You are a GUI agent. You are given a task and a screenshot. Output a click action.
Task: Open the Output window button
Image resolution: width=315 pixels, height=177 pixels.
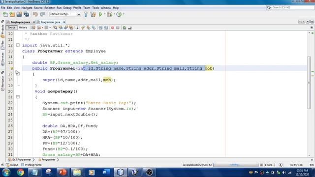[12, 165]
